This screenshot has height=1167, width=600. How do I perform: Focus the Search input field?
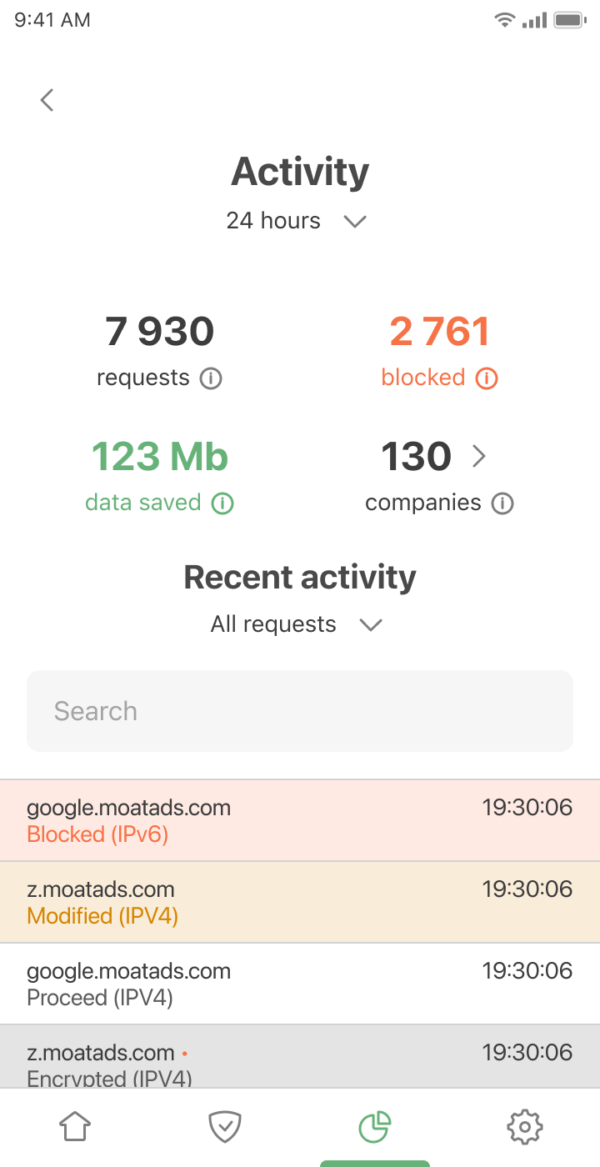coord(300,711)
